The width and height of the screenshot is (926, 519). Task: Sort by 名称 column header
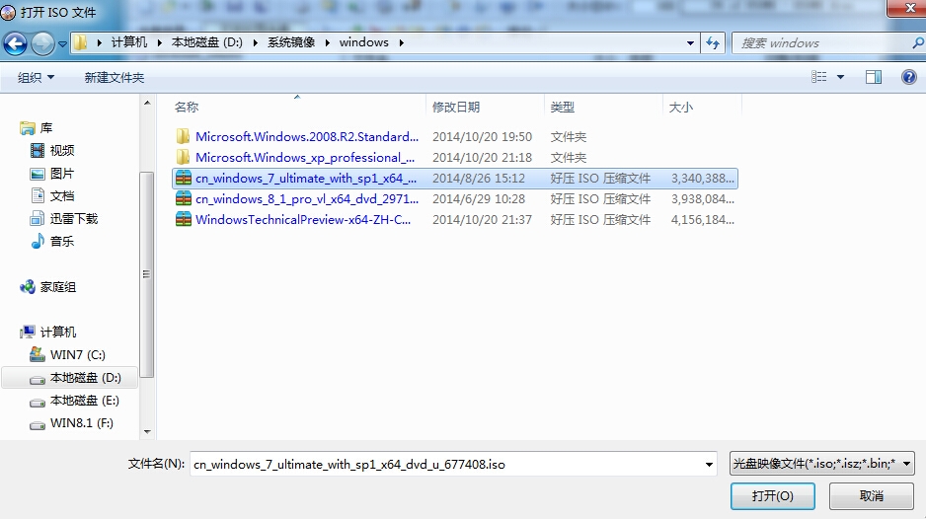click(x=187, y=107)
